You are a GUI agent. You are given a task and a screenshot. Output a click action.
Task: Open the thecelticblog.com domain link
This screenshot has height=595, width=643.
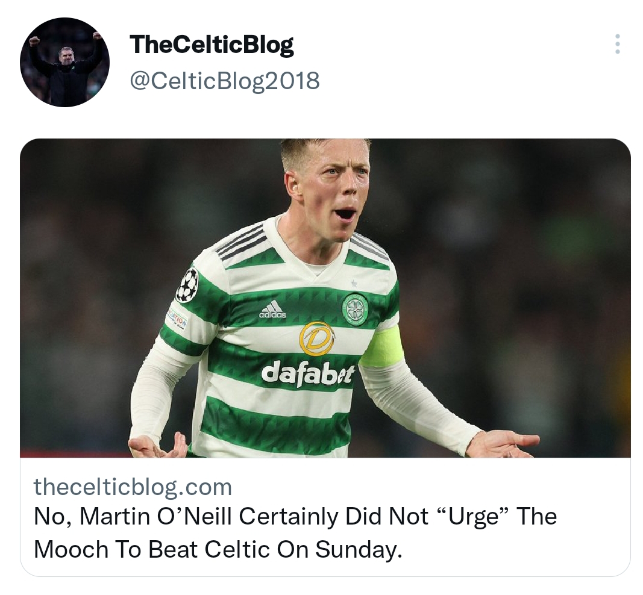[x=133, y=487]
